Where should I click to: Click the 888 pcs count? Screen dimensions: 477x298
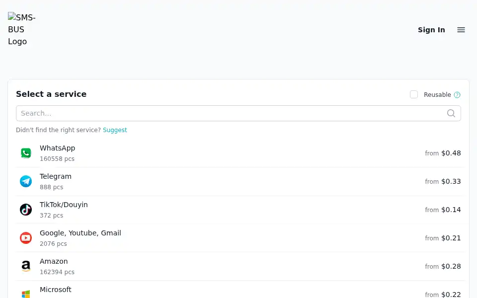(x=51, y=187)
